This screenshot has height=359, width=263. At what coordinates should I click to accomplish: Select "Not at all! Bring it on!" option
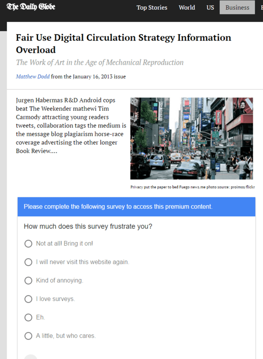click(28, 244)
